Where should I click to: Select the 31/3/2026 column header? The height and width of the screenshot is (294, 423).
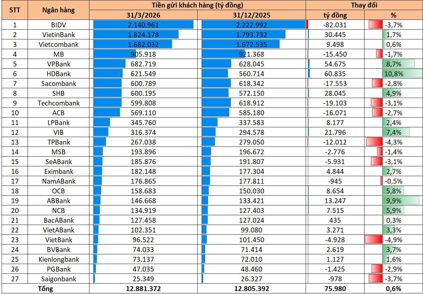click(x=143, y=15)
